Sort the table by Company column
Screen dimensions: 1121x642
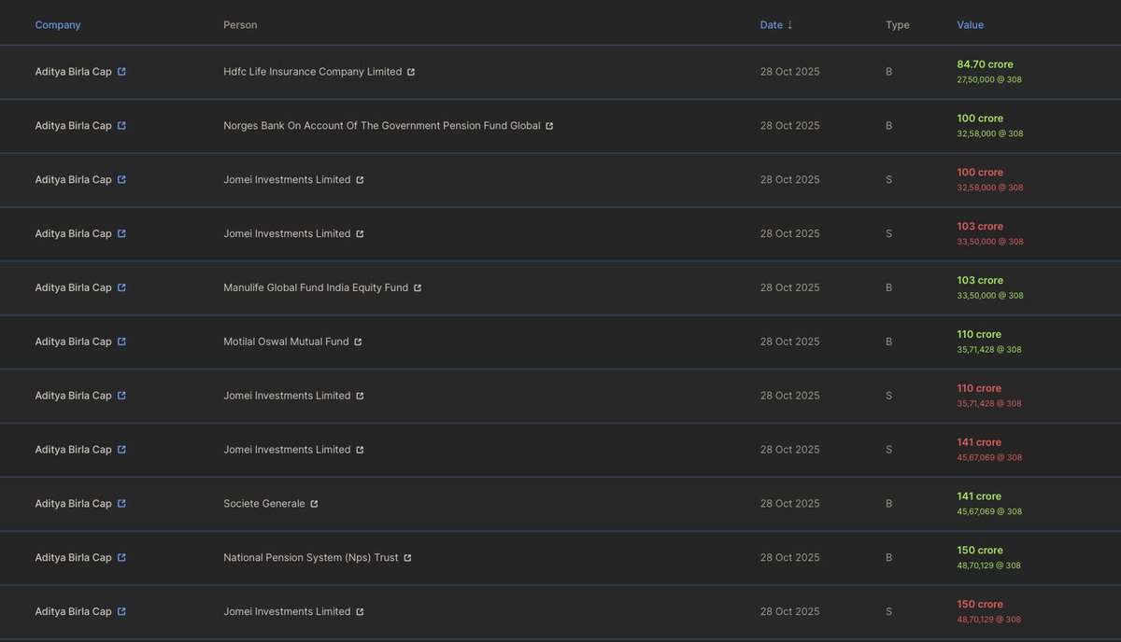click(57, 23)
